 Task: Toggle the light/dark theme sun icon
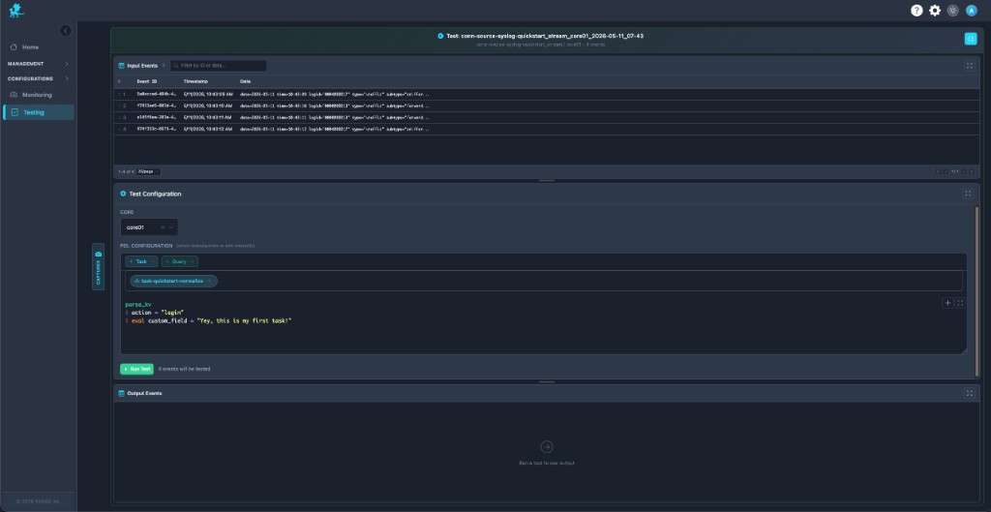coord(953,10)
